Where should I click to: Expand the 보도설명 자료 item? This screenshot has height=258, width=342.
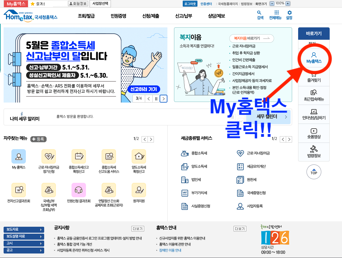24,236
